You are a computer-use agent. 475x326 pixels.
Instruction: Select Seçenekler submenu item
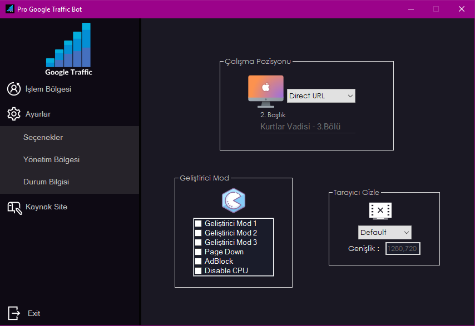coord(43,137)
